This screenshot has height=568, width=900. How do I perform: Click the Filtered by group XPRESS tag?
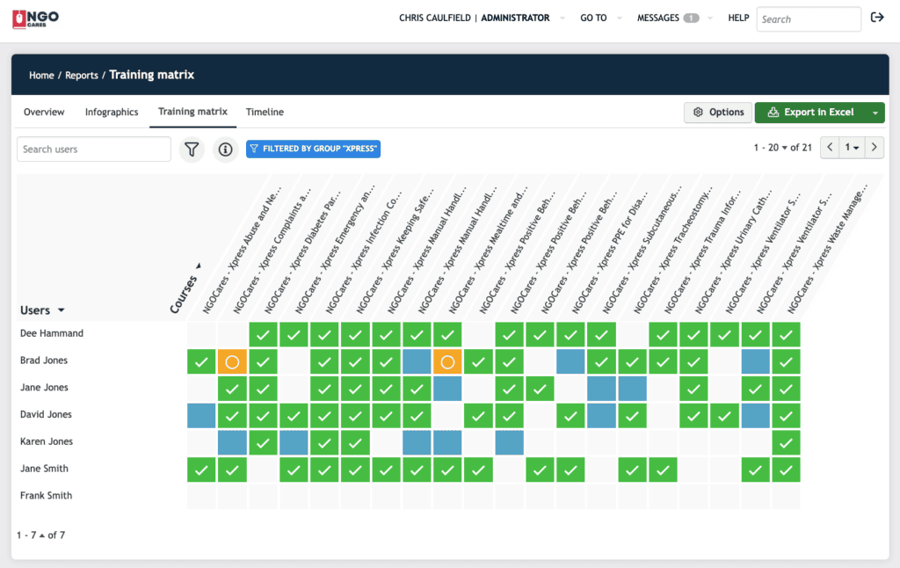point(314,149)
